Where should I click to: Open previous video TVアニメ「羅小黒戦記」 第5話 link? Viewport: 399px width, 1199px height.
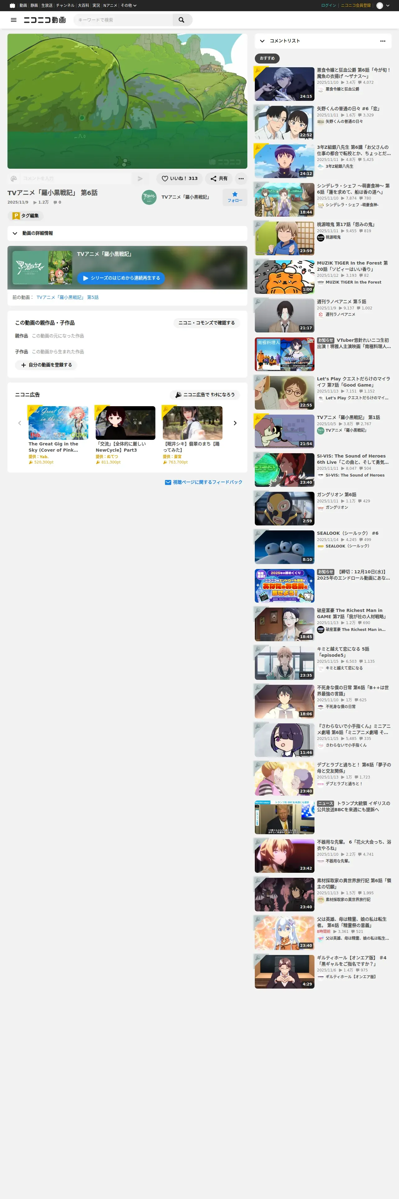point(67,298)
